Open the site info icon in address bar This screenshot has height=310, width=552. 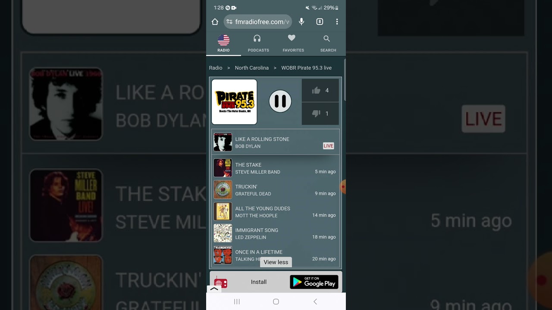229,22
